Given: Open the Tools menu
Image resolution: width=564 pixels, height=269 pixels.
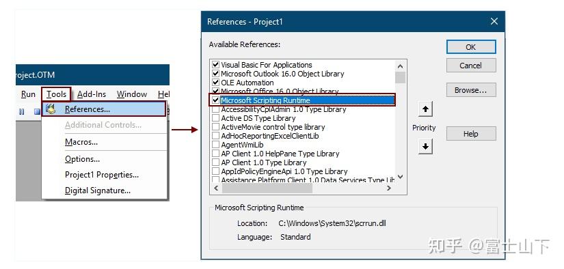Looking at the screenshot, I should tap(57, 94).
